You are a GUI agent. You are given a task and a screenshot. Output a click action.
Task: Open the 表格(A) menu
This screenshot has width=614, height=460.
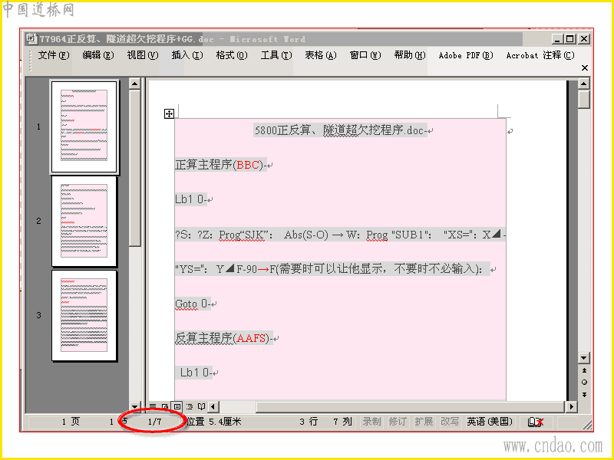[321, 55]
